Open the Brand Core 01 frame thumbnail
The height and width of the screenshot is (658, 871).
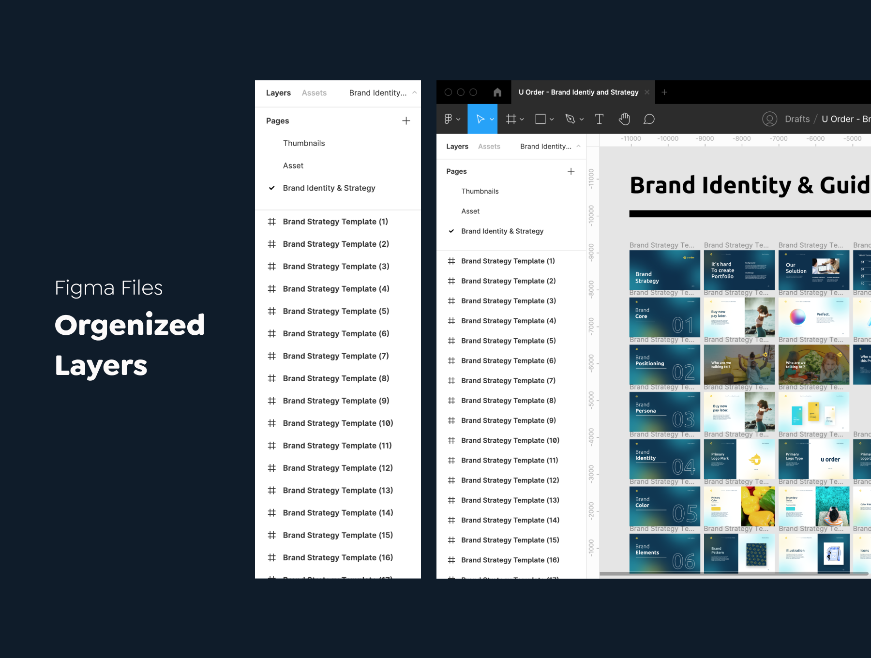664,317
